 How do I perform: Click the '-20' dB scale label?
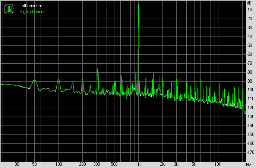click(249, 19)
